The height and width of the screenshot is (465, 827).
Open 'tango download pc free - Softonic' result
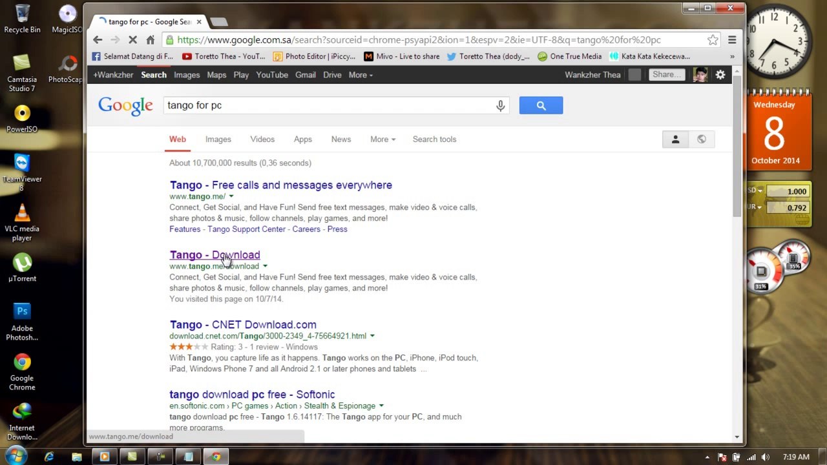[252, 395]
